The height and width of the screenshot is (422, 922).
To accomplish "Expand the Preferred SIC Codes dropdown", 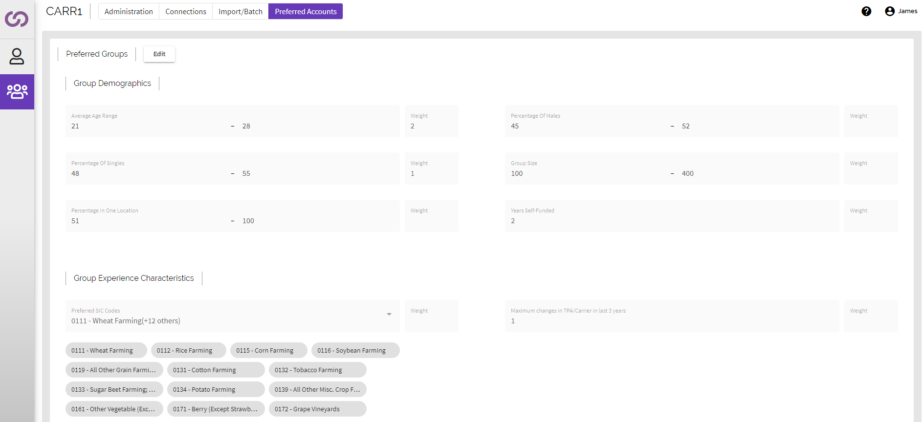I will [x=389, y=315].
